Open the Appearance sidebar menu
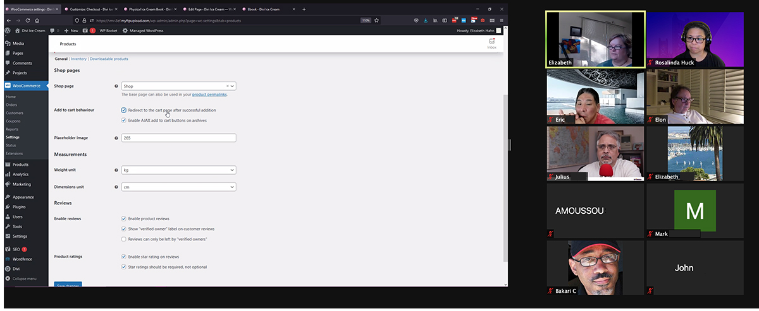 [x=23, y=197]
